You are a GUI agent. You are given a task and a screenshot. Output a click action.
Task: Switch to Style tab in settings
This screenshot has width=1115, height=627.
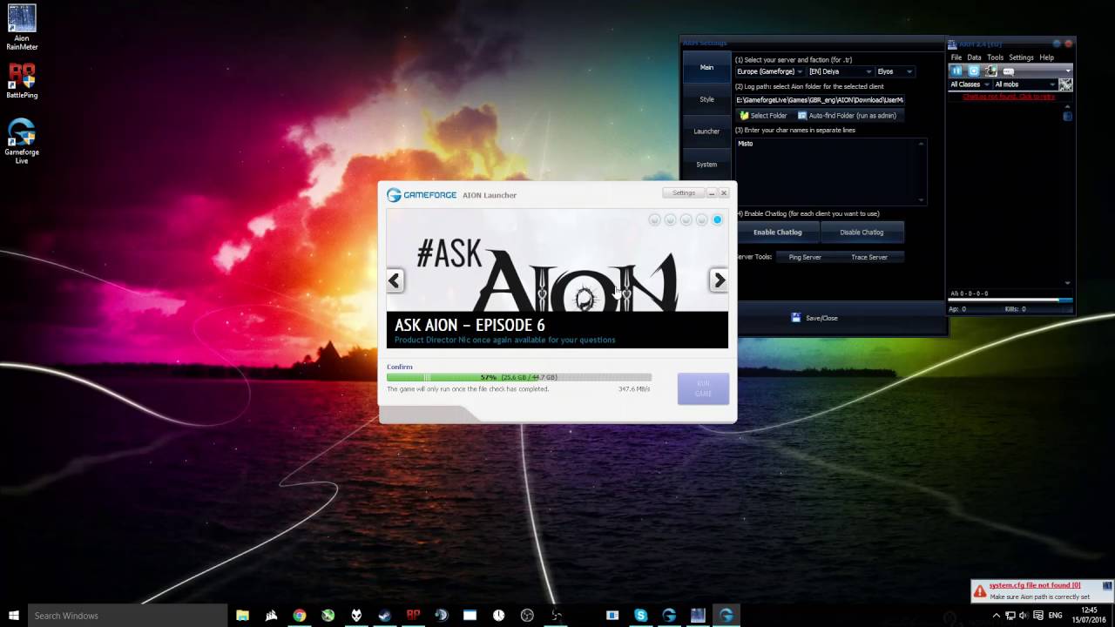click(706, 99)
